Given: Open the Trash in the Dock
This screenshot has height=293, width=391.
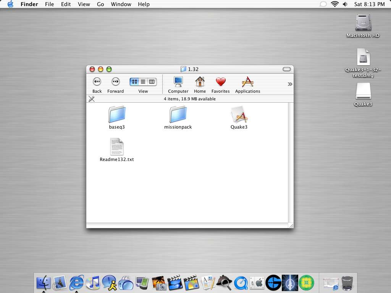Looking at the screenshot, I should point(347,283).
